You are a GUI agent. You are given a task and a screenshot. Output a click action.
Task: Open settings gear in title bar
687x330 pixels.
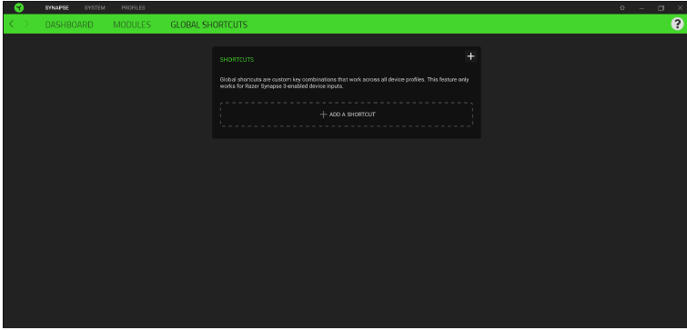tap(622, 8)
